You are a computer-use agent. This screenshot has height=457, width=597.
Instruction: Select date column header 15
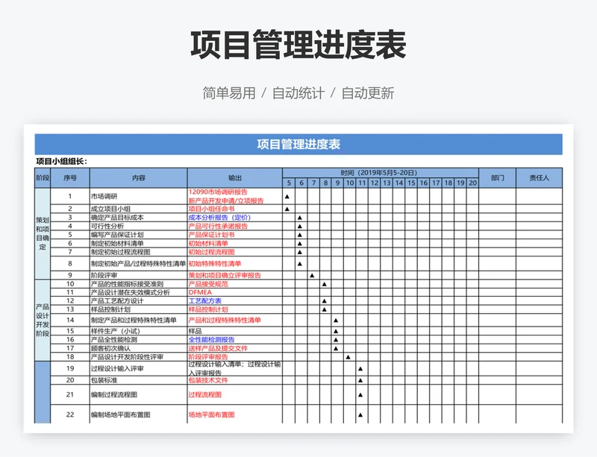click(x=411, y=183)
